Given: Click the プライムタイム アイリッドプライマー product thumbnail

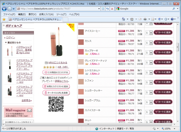Looking at the screenshot, I should tap(10, 64).
